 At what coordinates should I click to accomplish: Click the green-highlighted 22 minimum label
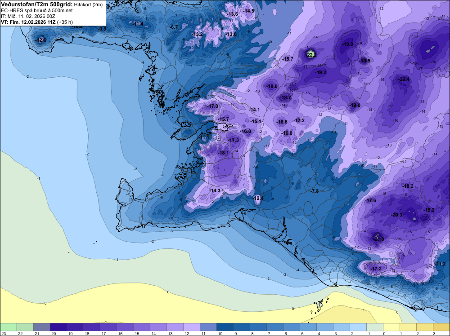(x=311, y=54)
